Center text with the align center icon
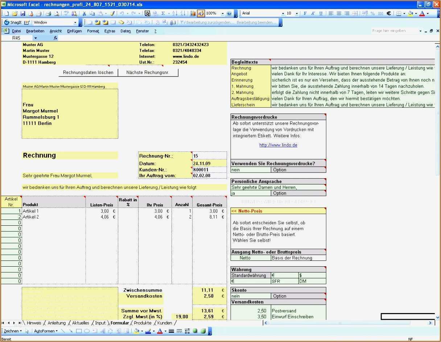Screen dimensions: 441x342 339,13
